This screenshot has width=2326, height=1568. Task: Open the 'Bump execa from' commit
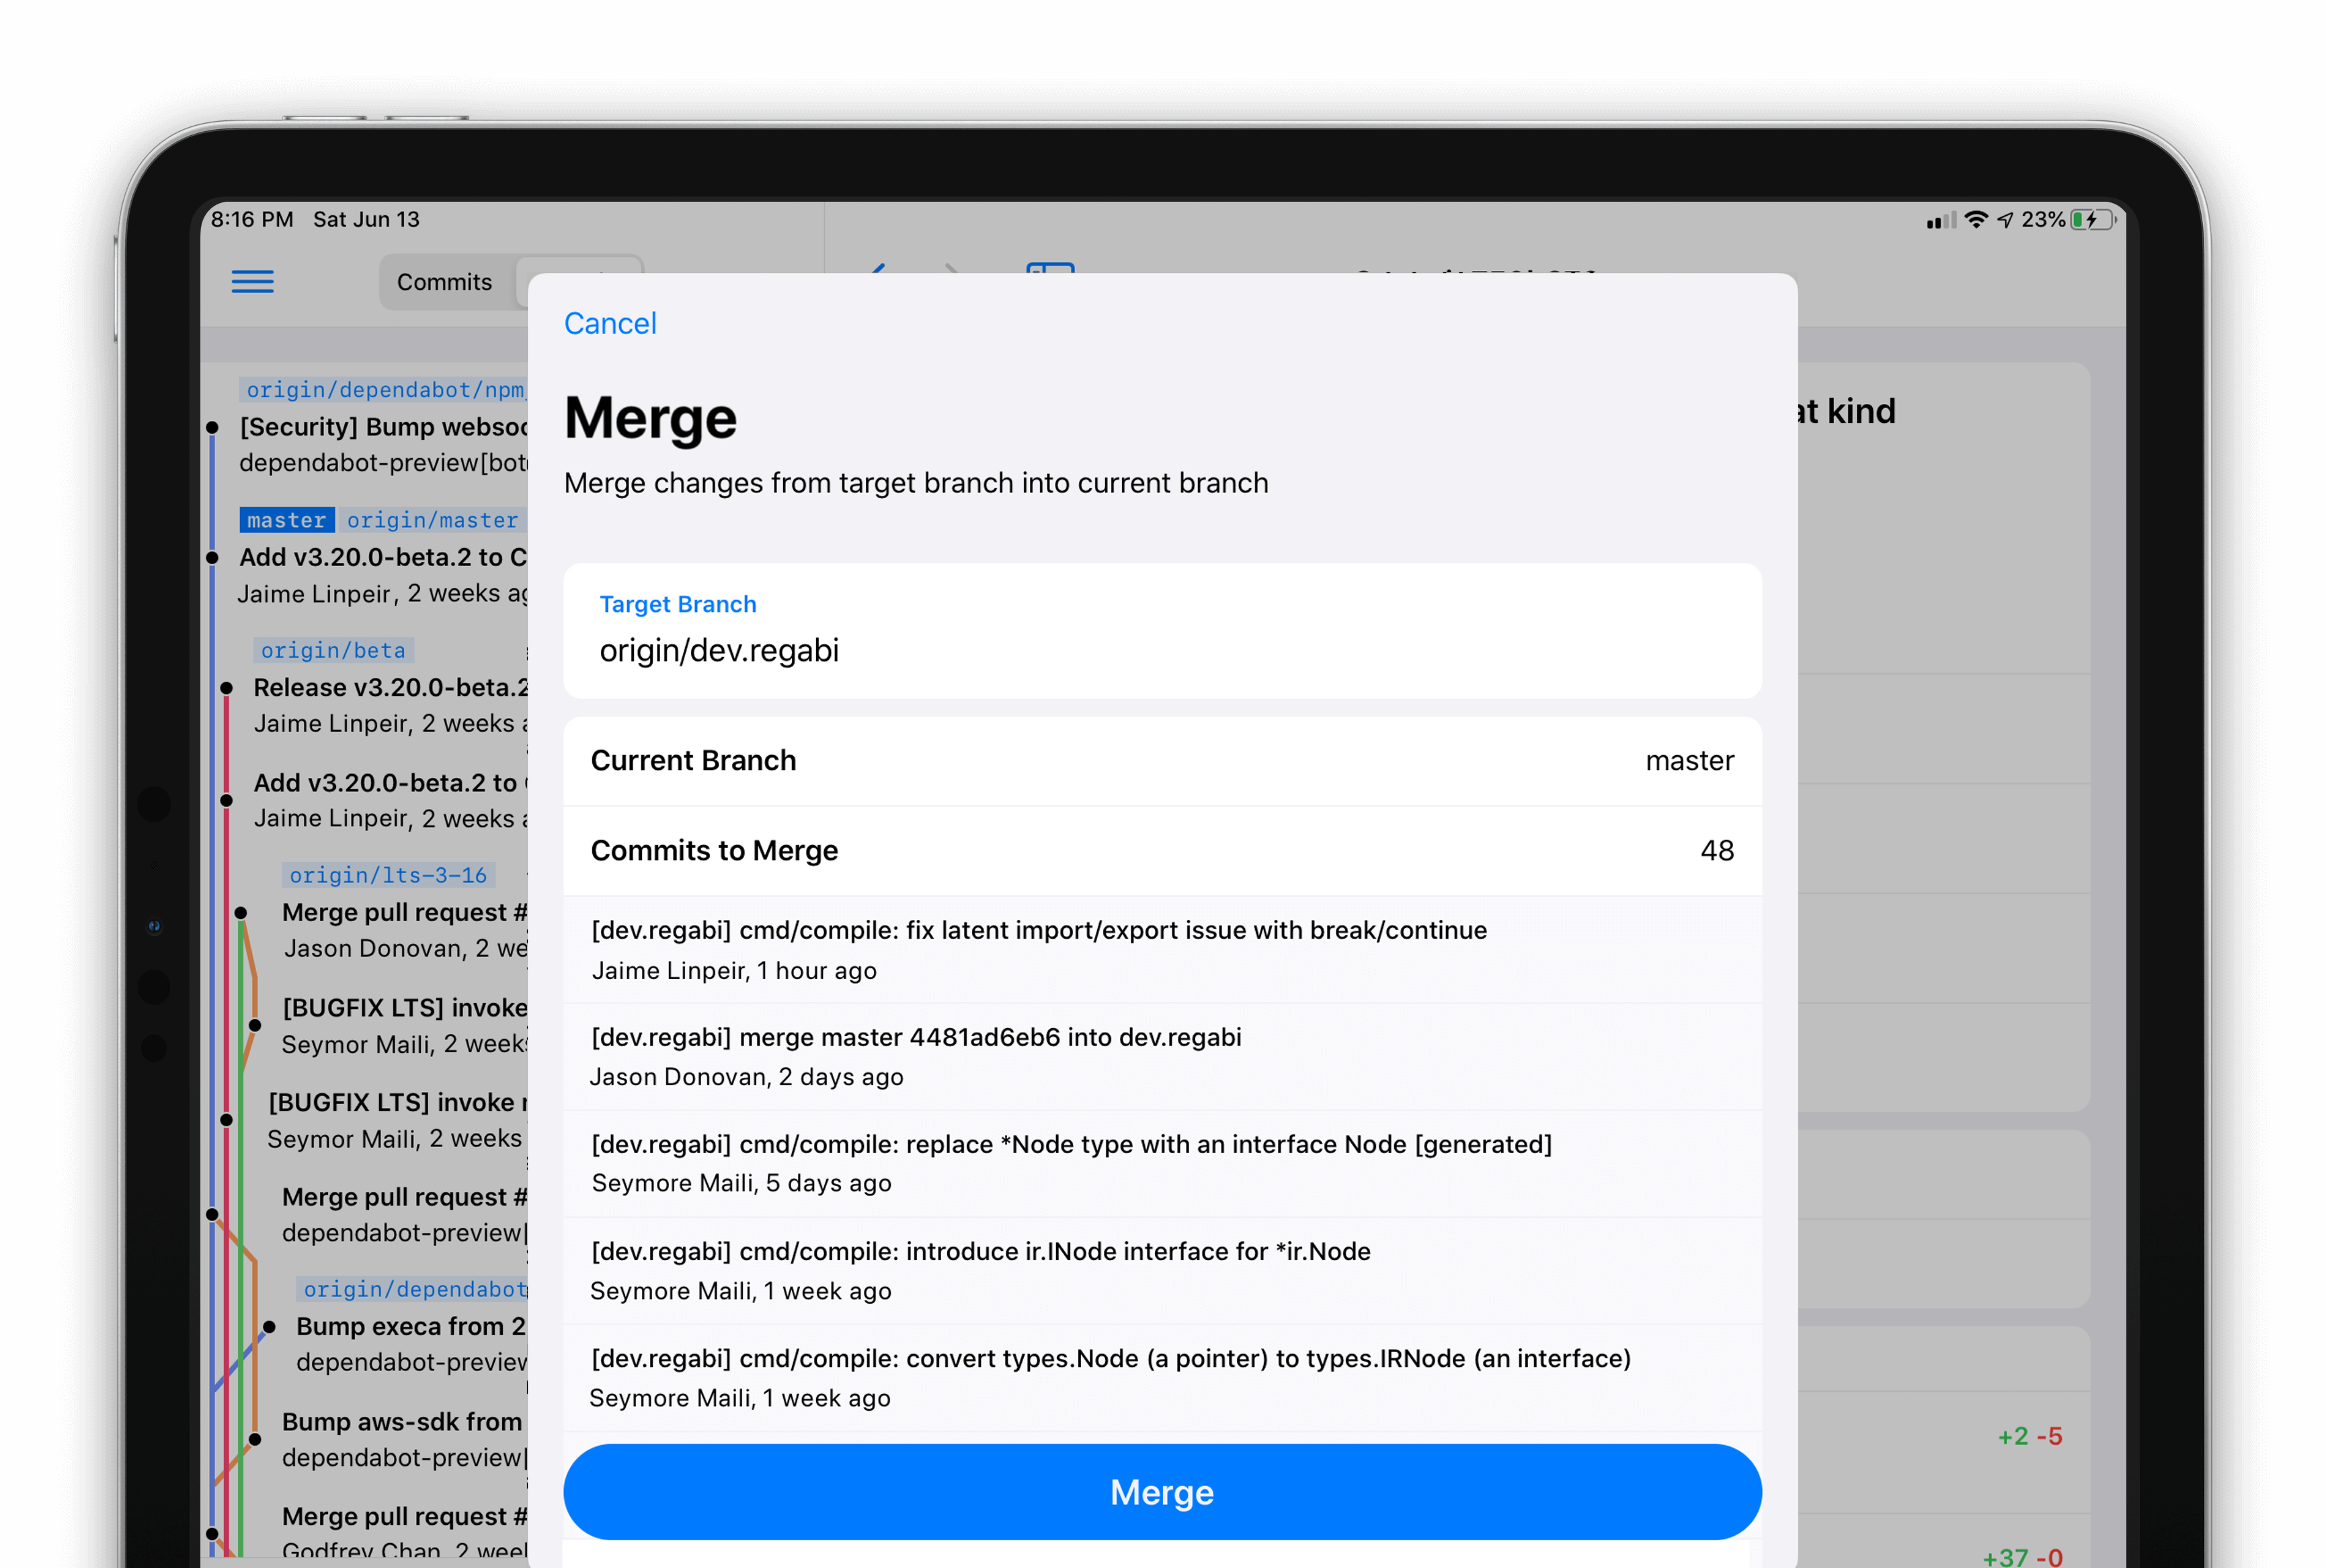tap(411, 1344)
